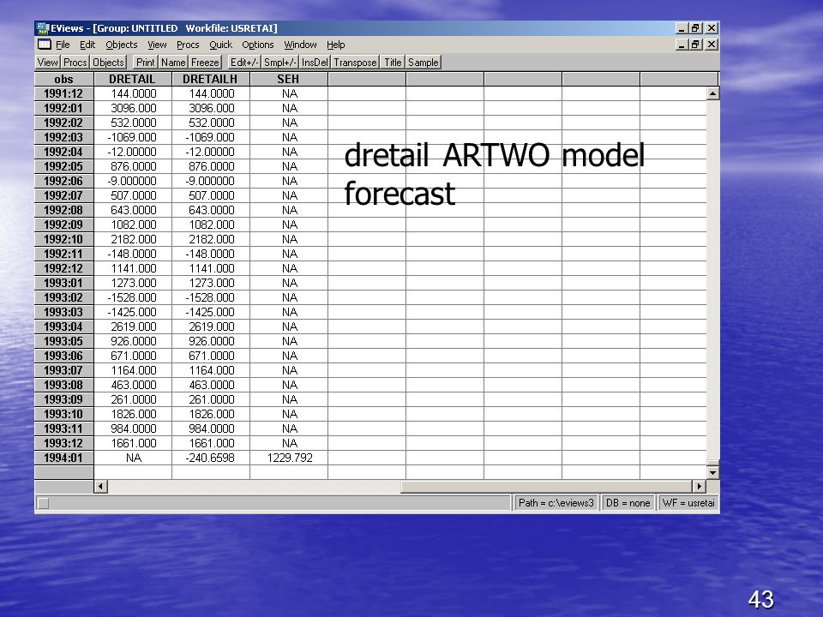Open the Procs menu in menu bar
Image resolution: width=823 pixels, height=617 pixels.
click(x=188, y=45)
